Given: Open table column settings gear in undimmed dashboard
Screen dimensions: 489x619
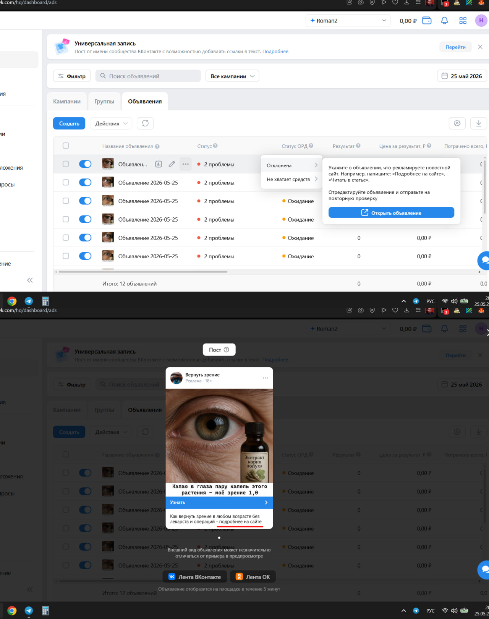Looking at the screenshot, I should click(457, 123).
